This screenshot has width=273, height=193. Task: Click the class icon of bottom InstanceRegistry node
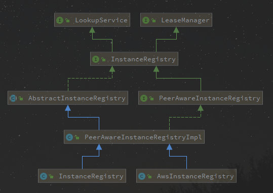coord(44,176)
